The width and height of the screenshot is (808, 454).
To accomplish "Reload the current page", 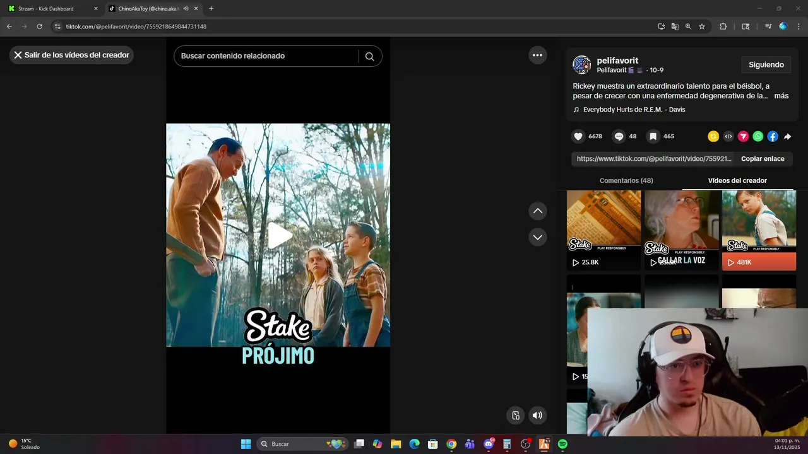I will pos(39,26).
